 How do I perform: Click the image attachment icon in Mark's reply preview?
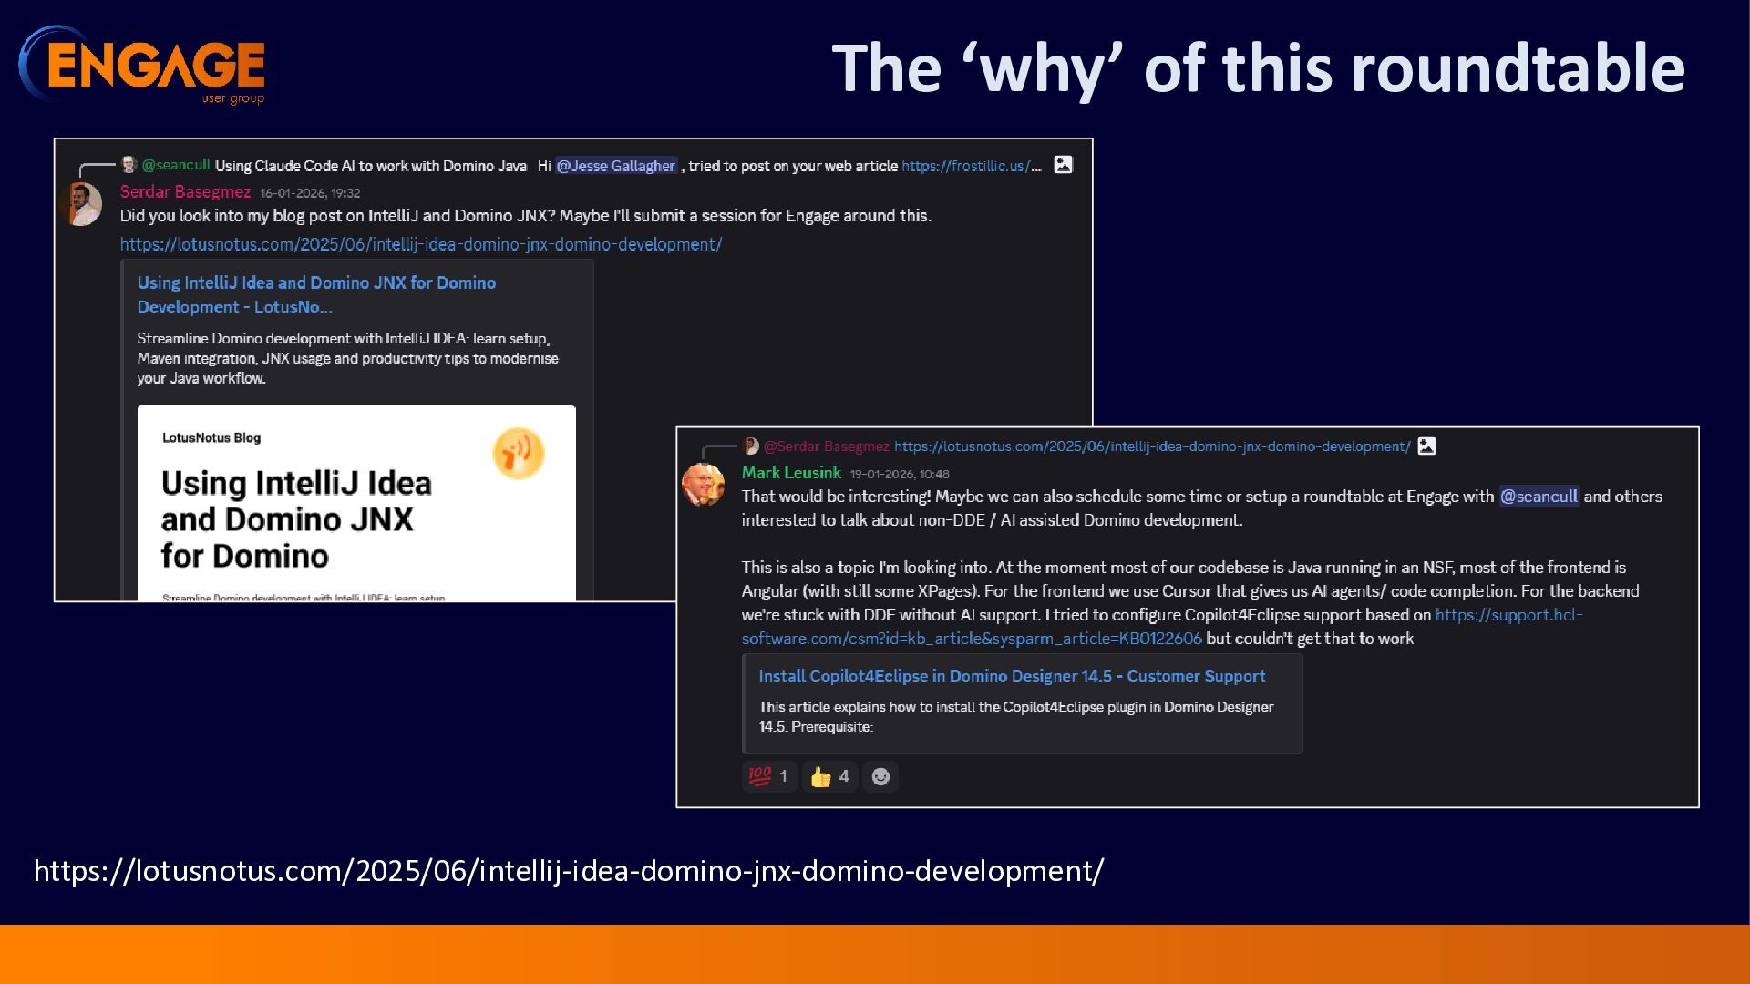[x=1426, y=446]
